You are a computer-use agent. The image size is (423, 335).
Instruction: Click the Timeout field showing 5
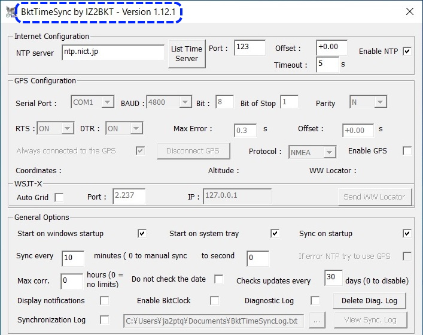pos(327,65)
